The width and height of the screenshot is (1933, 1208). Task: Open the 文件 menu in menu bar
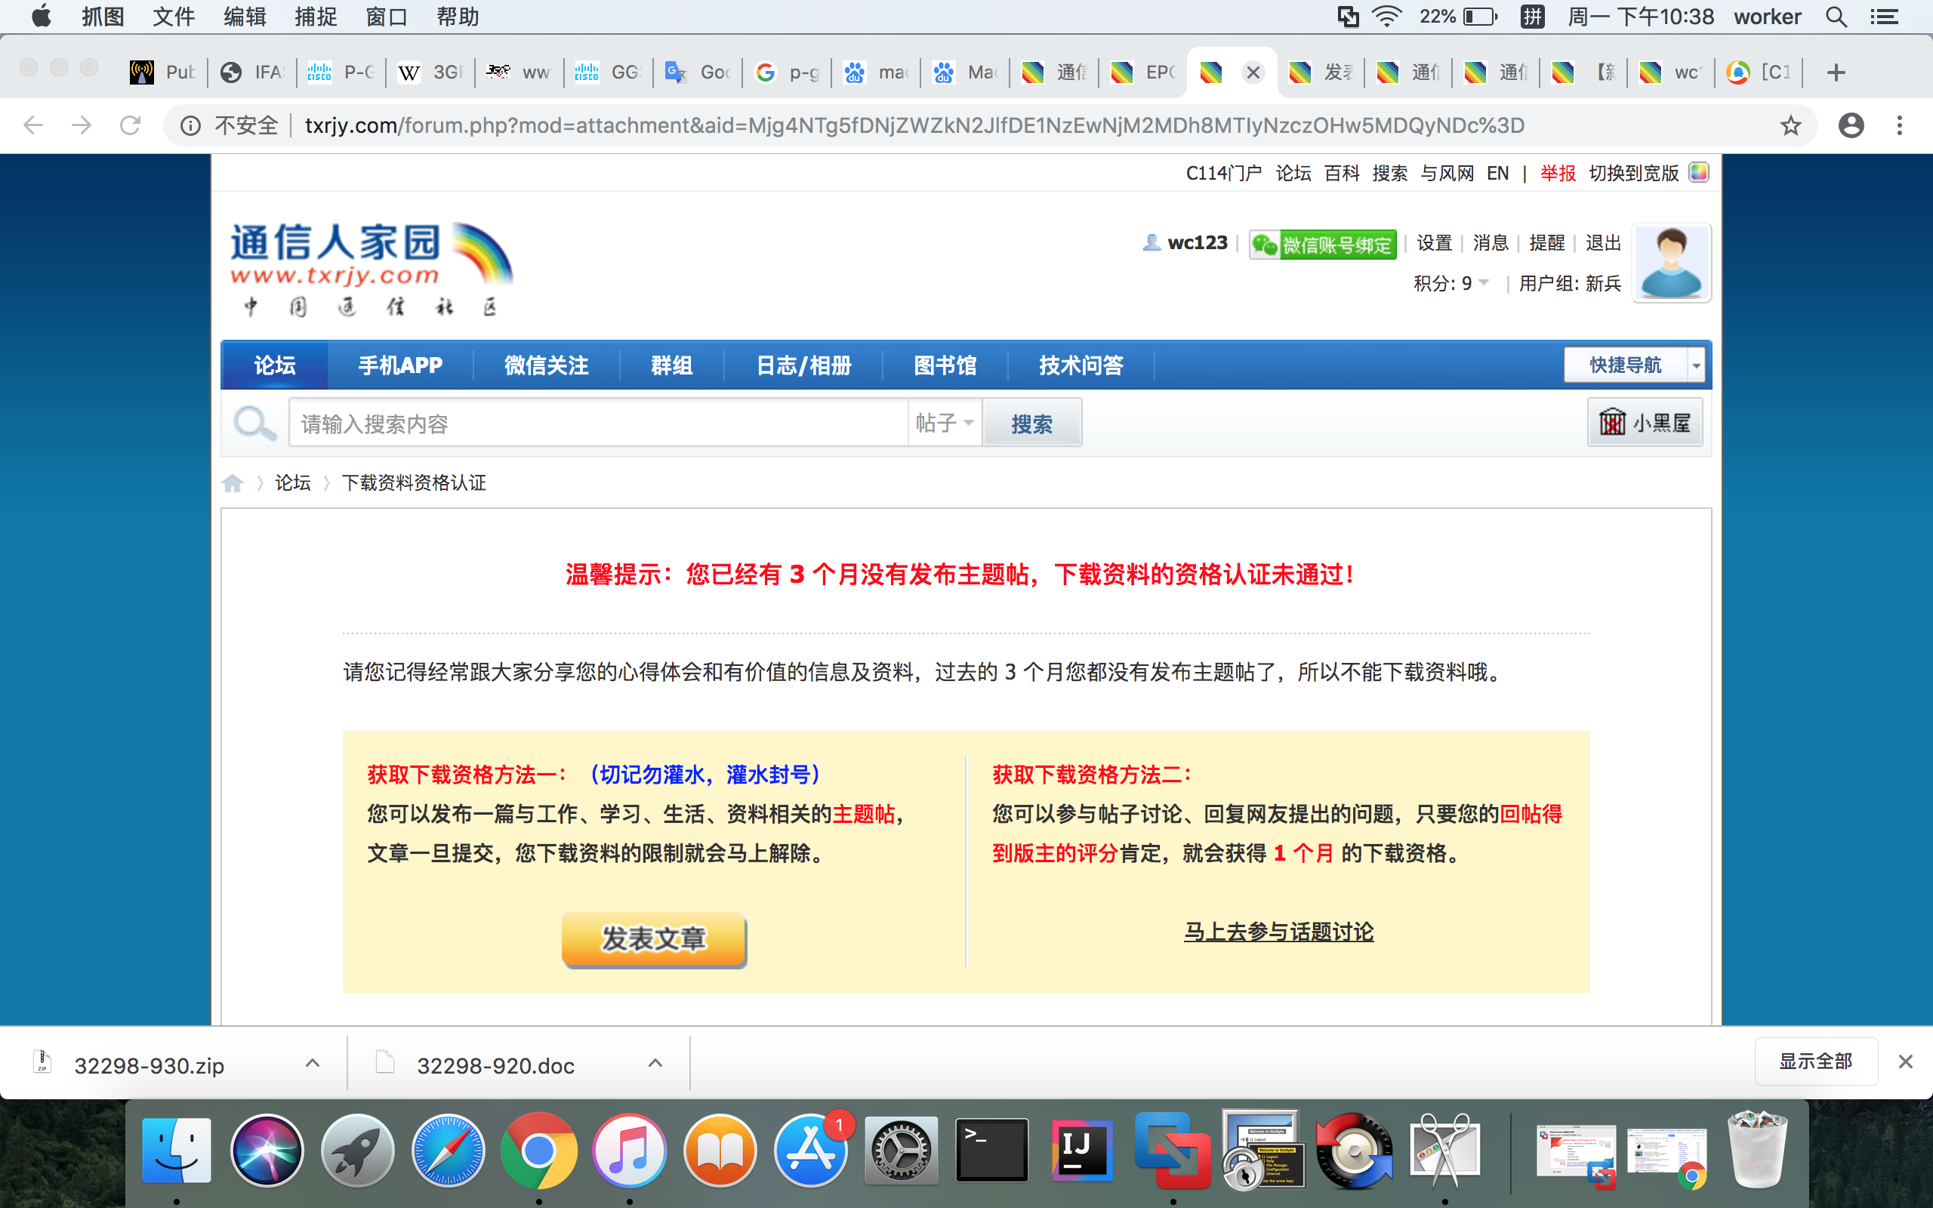(174, 17)
